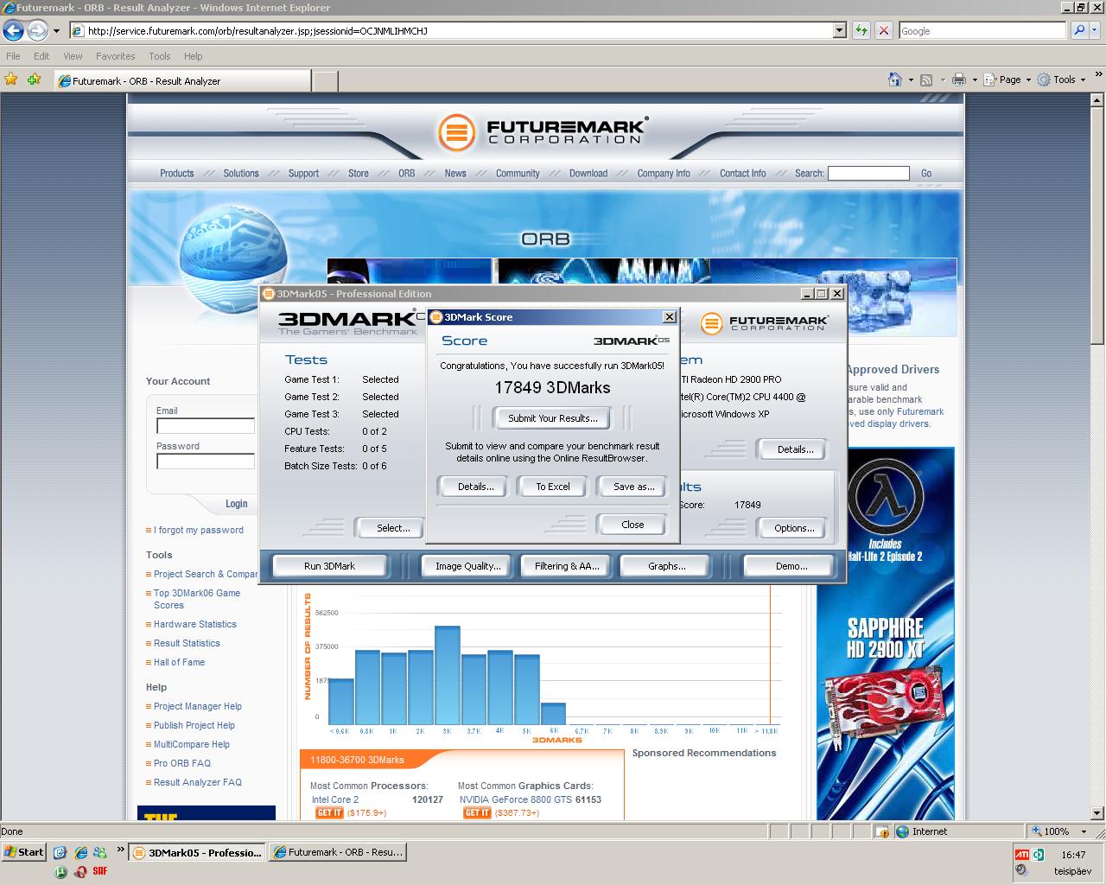The height and width of the screenshot is (885, 1106).
Task: Click the Internet Explorer quick launch icon
Action: 80,852
